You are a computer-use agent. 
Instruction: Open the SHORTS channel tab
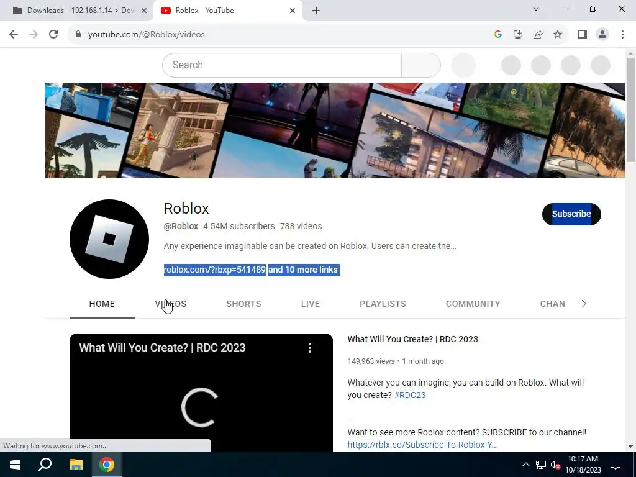(x=243, y=304)
